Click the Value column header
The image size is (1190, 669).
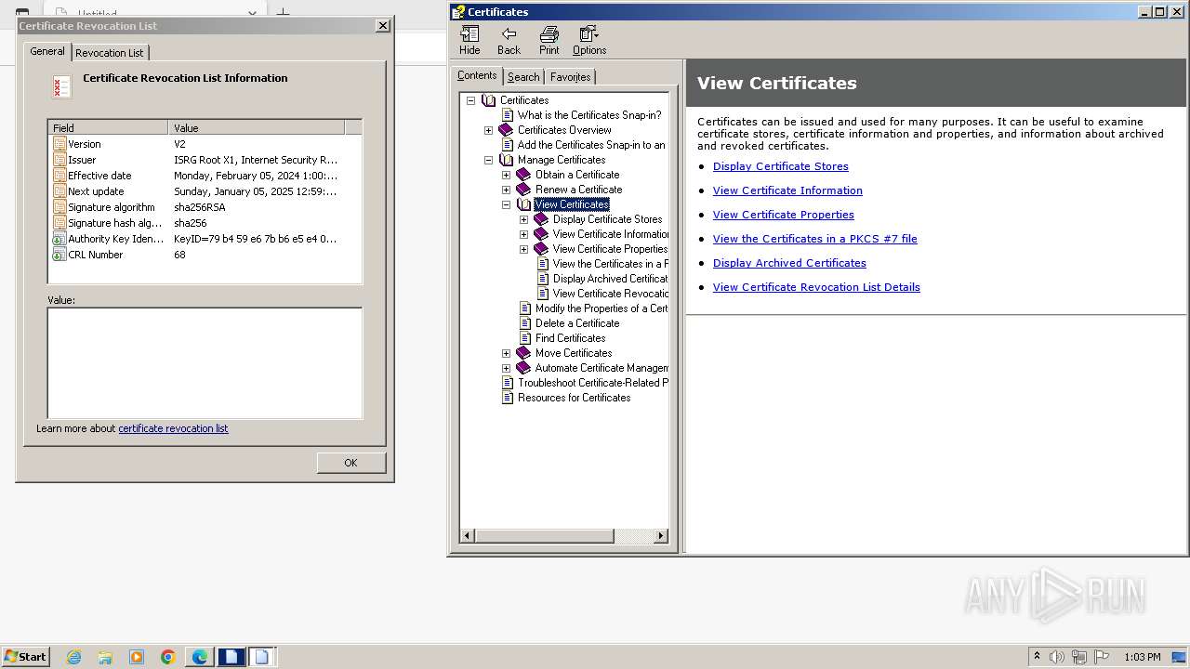coord(257,127)
